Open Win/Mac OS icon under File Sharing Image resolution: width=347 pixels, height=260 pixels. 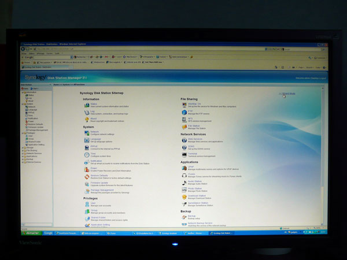coord(184,105)
